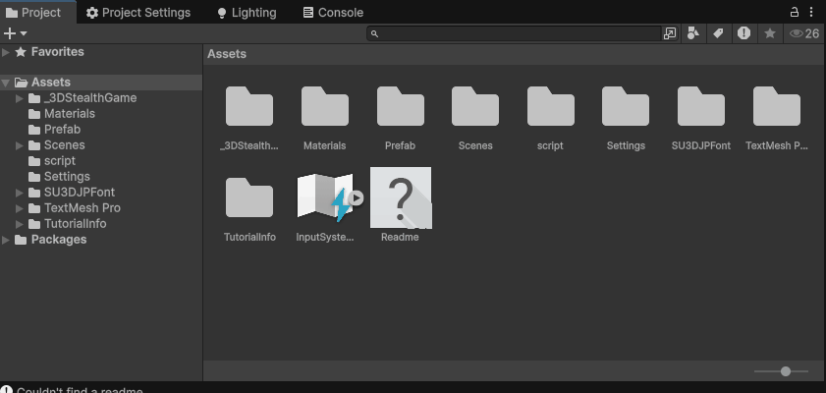This screenshot has width=826, height=393.
Task: Toggle hidden packages visibility eye icon
Action: (x=803, y=33)
